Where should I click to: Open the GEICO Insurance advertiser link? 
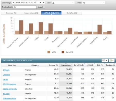[x=10, y=84]
